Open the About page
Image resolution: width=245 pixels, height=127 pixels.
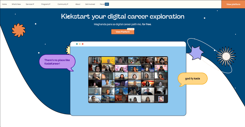tap(78, 4)
